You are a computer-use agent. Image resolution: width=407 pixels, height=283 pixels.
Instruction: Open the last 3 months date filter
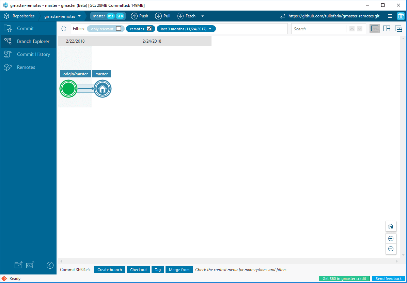click(186, 29)
